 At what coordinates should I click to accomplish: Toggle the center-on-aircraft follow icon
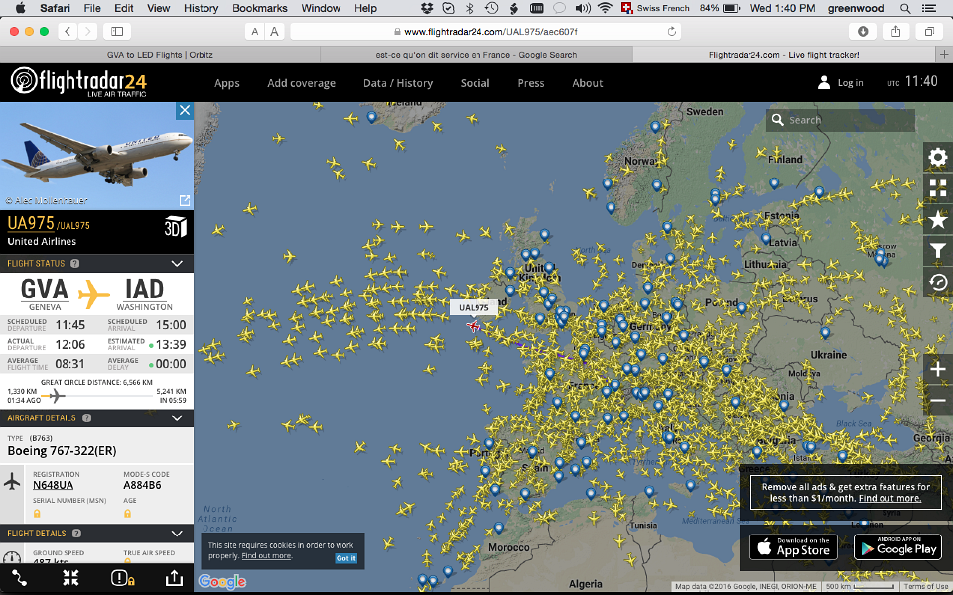[x=70, y=579]
